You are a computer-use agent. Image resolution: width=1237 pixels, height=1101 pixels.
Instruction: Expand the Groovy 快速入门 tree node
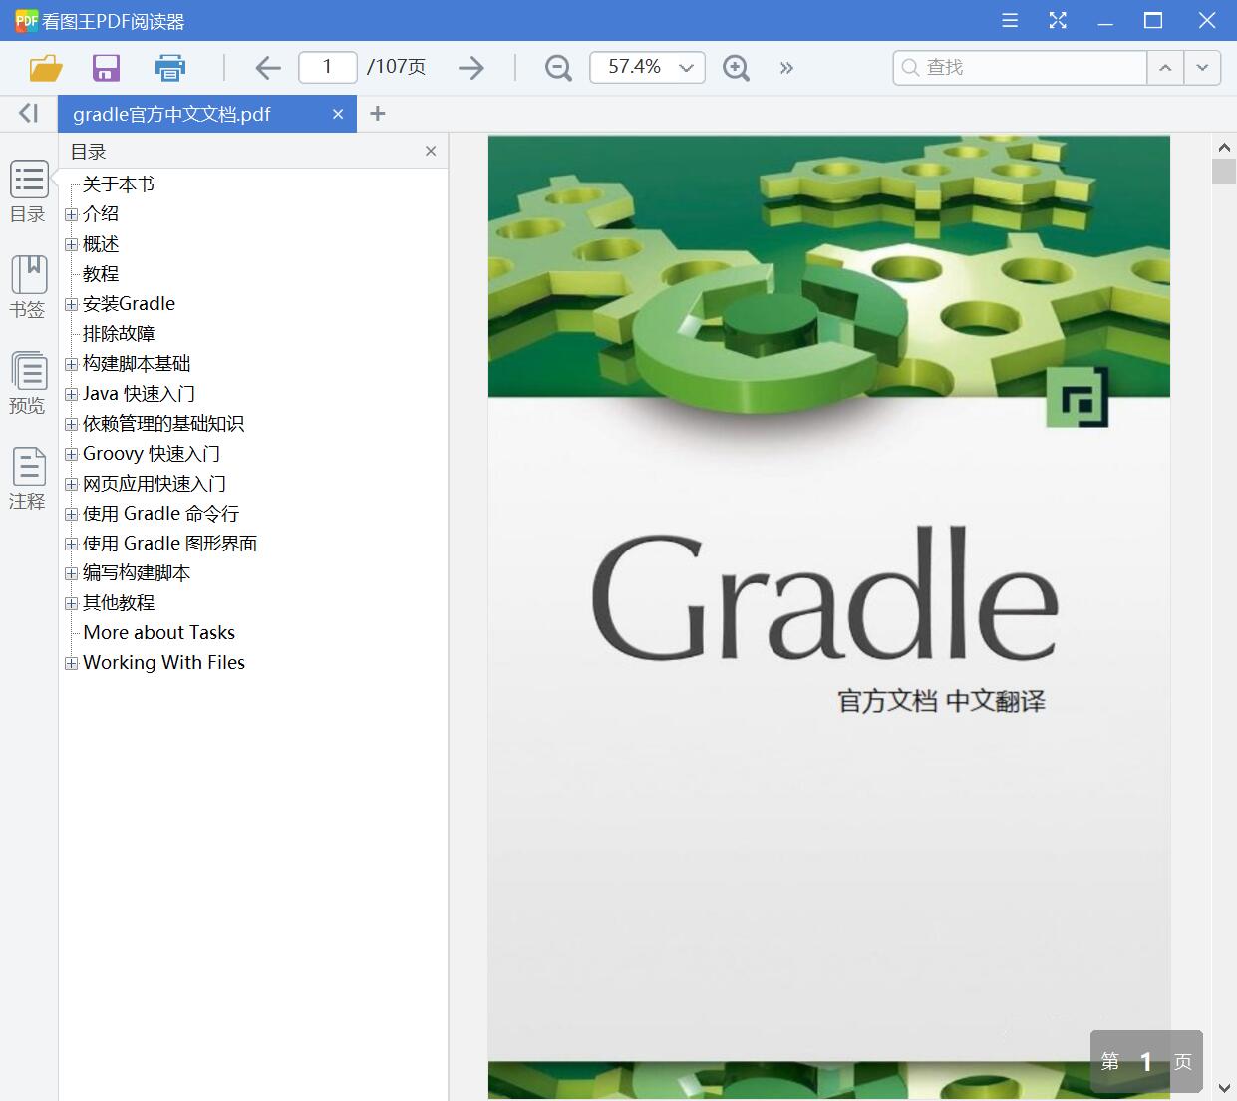[x=71, y=454]
